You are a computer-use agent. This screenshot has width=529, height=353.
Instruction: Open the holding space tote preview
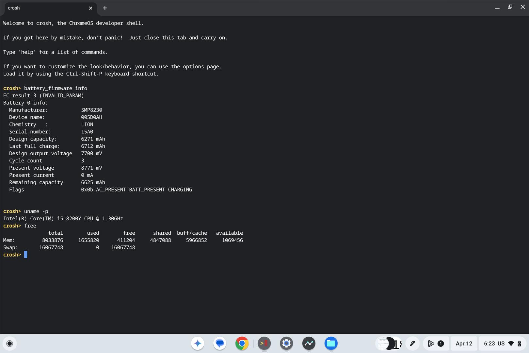tap(389, 344)
